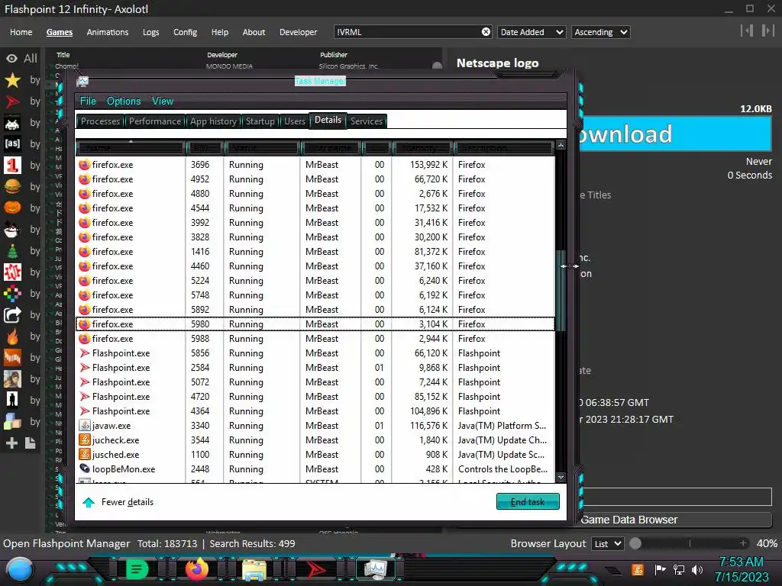
Task: Open the Games menu in Flashpoint
Action: pyautogui.click(x=60, y=32)
